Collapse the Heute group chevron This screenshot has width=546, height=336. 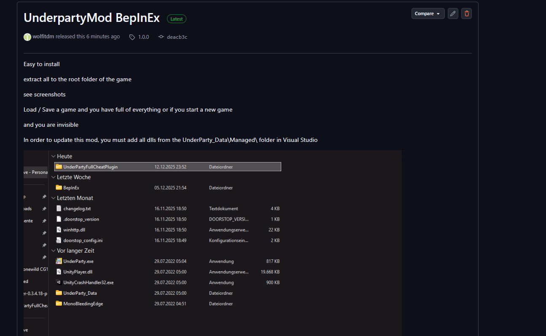coord(53,156)
